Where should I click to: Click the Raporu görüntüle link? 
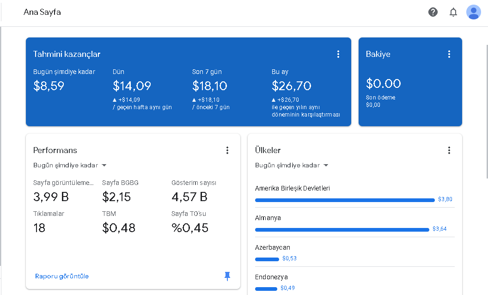coord(61,277)
